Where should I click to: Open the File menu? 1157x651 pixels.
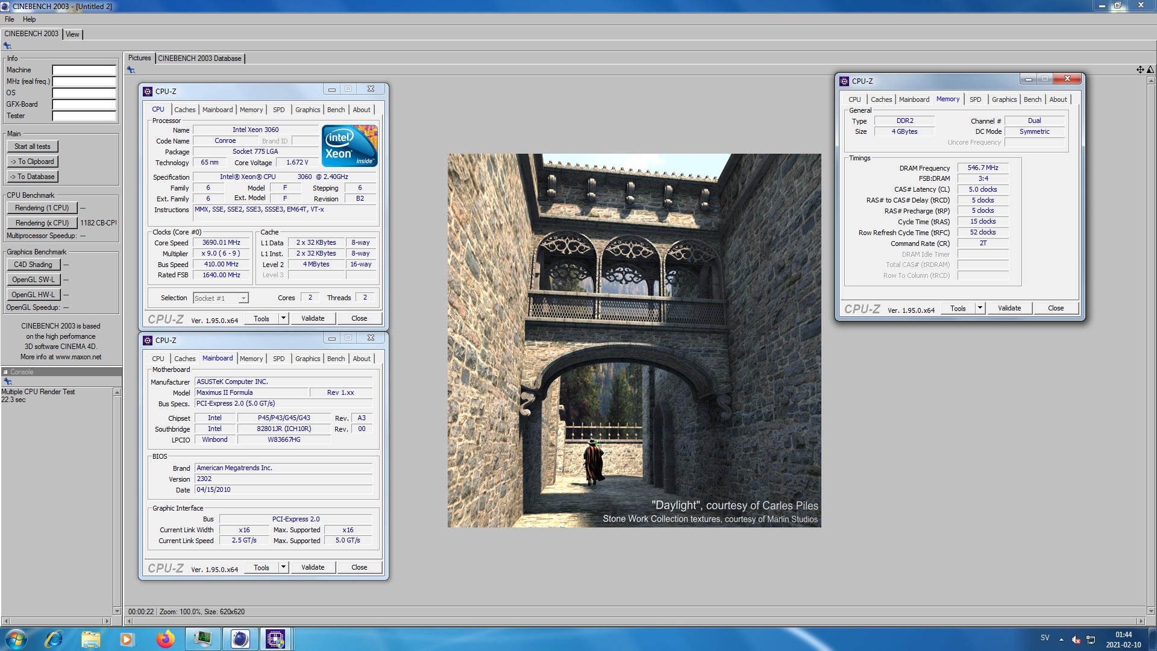pyautogui.click(x=10, y=19)
